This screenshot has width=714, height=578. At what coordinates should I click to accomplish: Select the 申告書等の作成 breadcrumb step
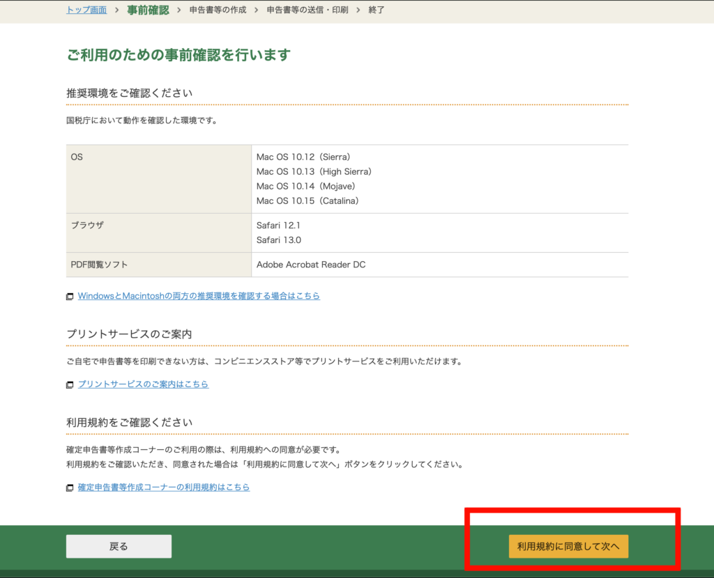[x=218, y=10]
